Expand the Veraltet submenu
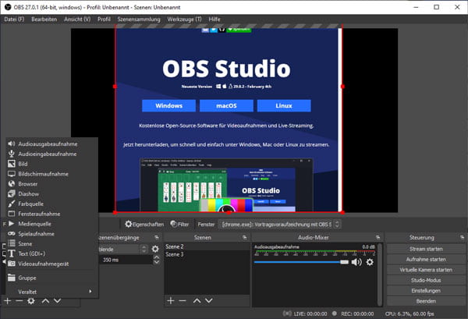This screenshot has width=468, height=319. click(52, 292)
